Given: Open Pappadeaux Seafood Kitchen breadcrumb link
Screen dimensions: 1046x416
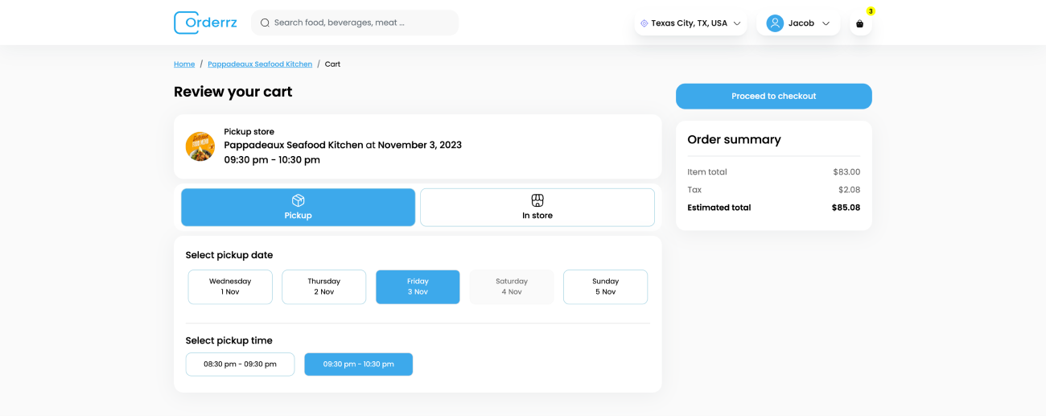Looking at the screenshot, I should 260,64.
